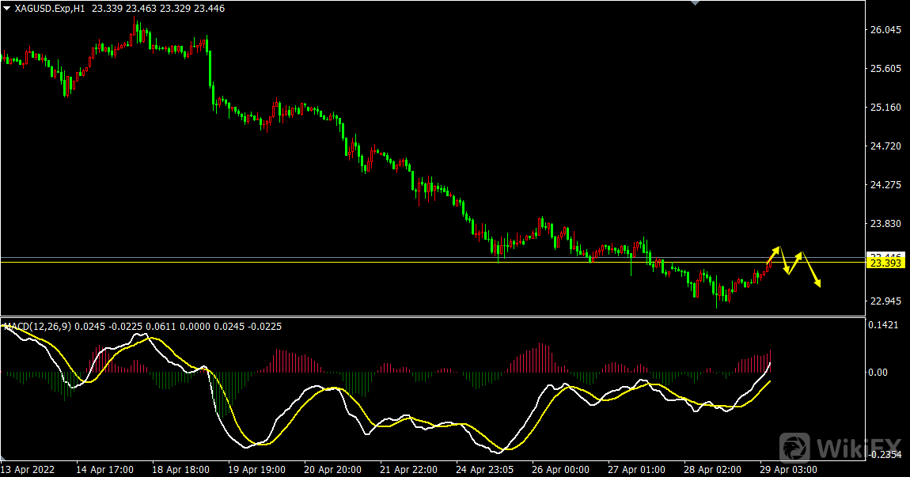Click the 0.00 MACD zero level label
This screenshot has height=477, width=910.
point(878,373)
